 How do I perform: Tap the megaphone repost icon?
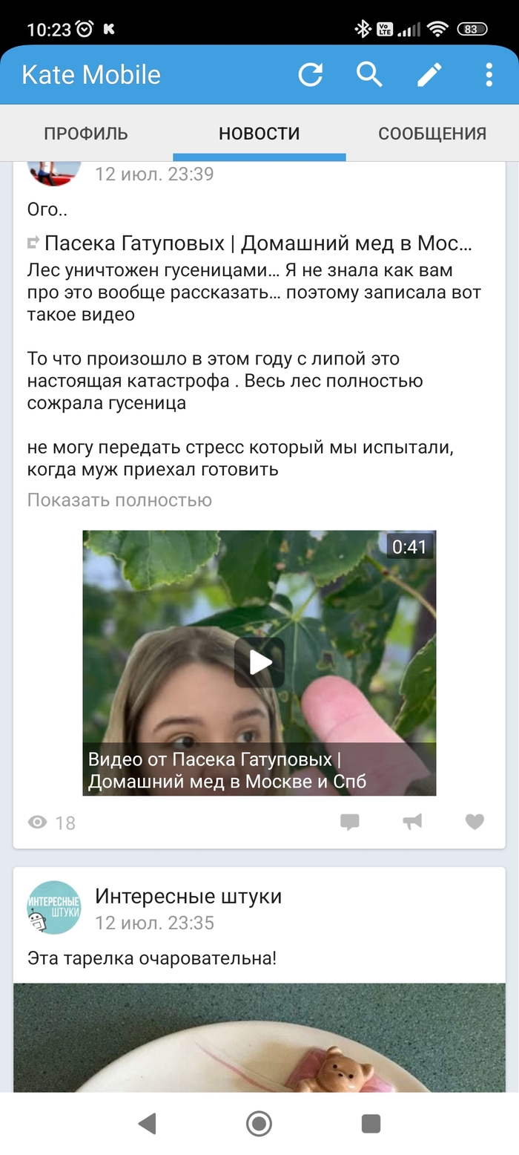[412, 821]
